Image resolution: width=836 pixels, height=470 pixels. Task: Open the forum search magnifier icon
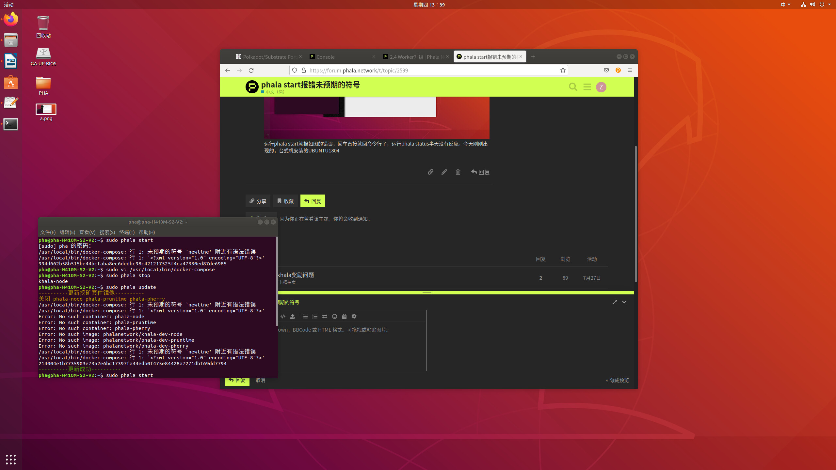point(573,87)
